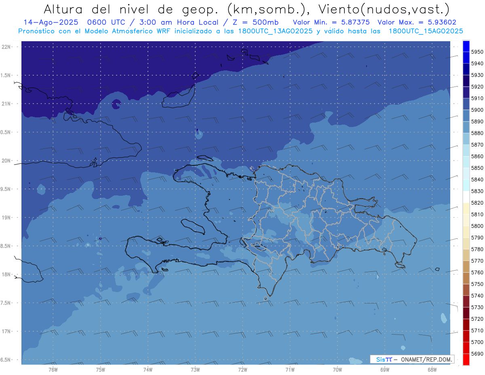Click legend value 5930

(x=477, y=75)
